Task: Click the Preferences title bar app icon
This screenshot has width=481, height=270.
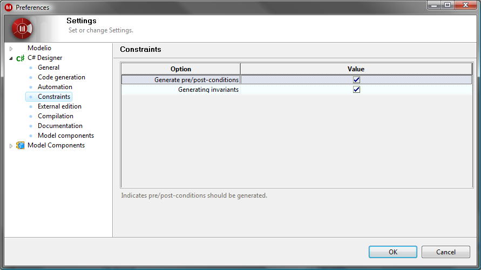Action: (9, 8)
